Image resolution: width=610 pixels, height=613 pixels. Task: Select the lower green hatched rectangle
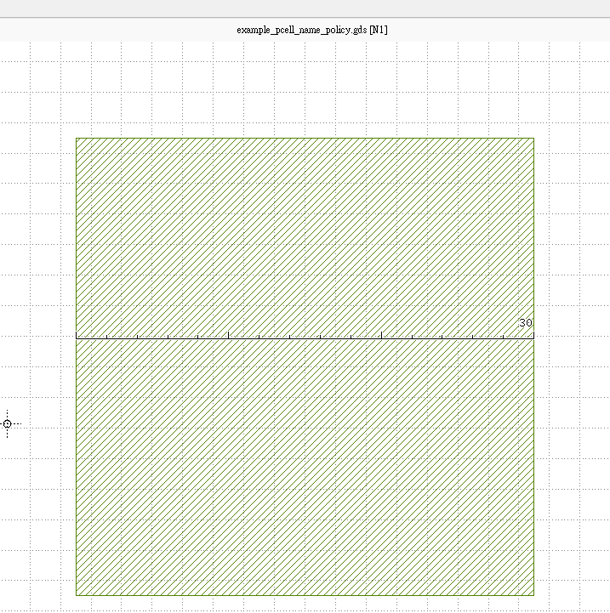pos(305,468)
